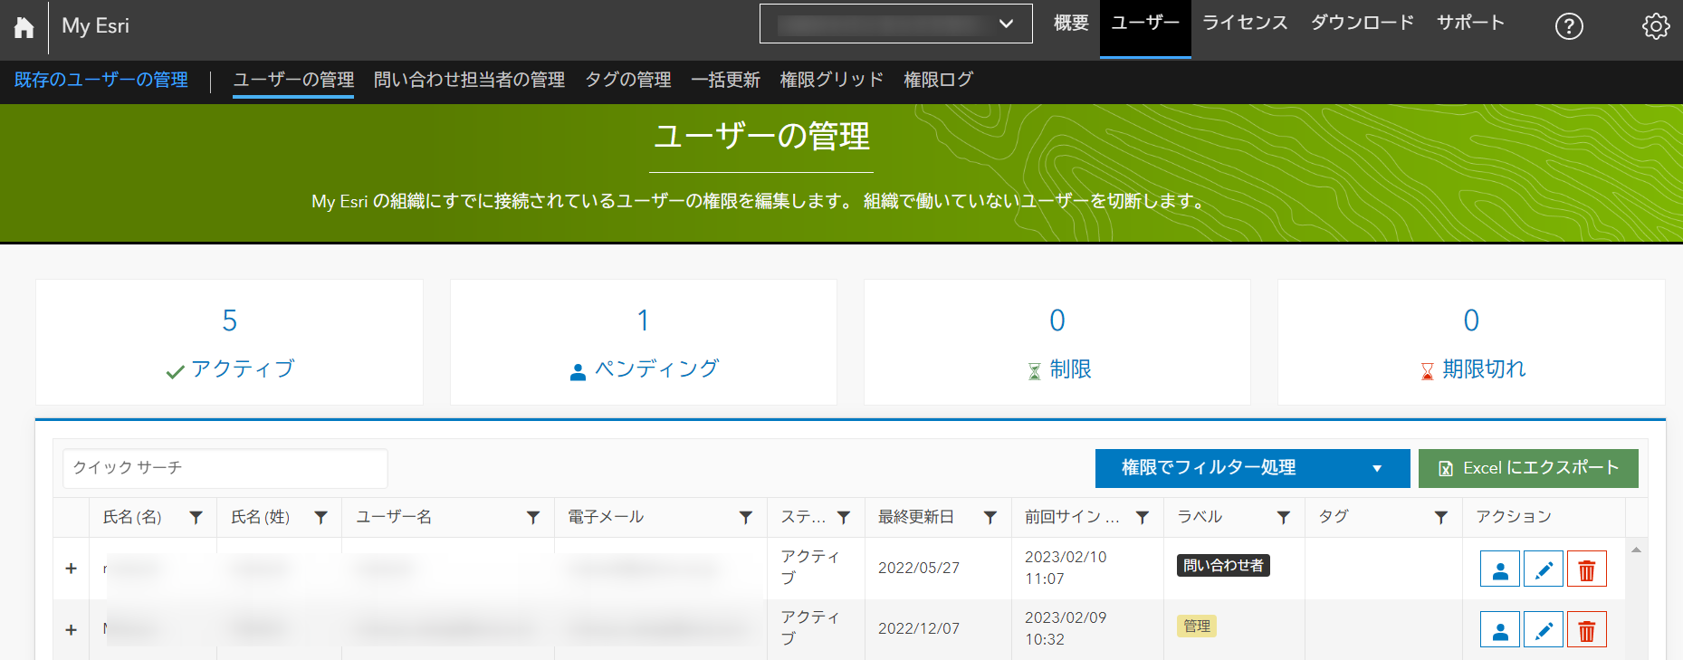Open the settings gear icon
Screen dimensions: 1683x660
(1656, 26)
